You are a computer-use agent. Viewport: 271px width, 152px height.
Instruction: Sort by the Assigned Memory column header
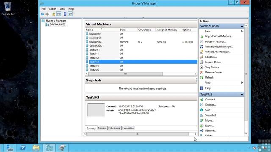coord(168,30)
